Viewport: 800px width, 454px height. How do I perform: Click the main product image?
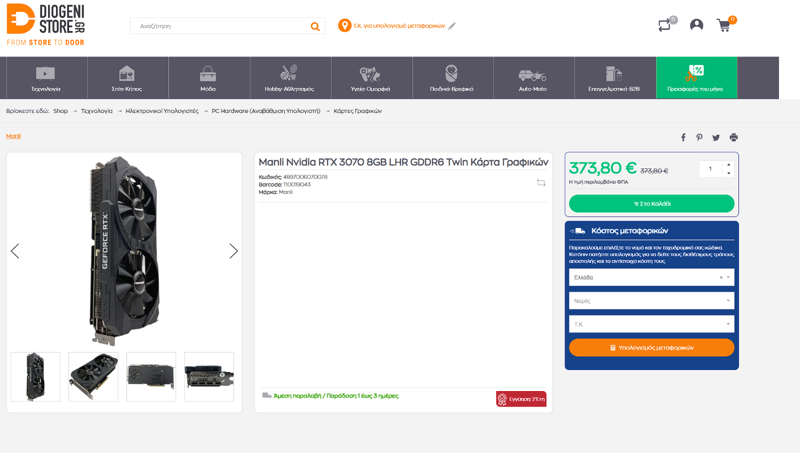(124, 251)
